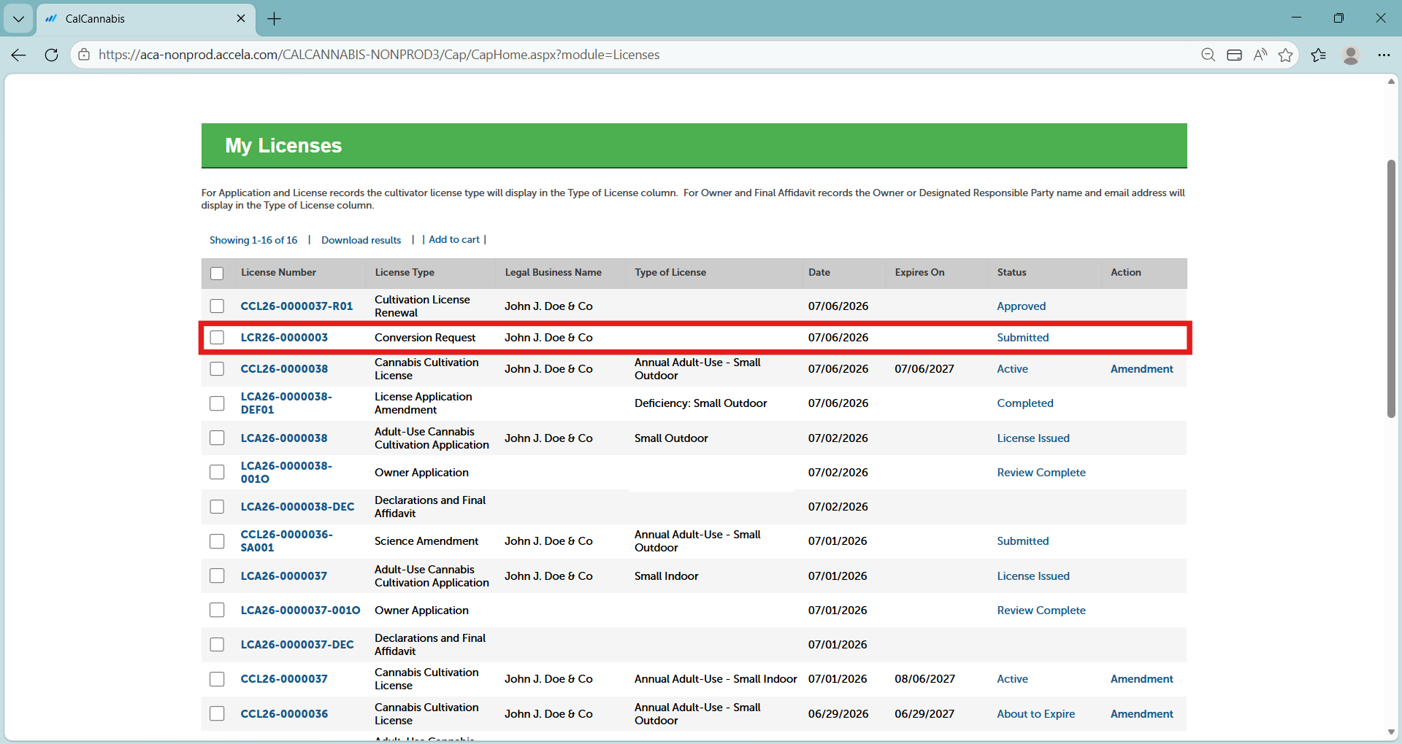1402x744 pixels.
Task: Open record LCR26-0000003
Action: (x=284, y=338)
